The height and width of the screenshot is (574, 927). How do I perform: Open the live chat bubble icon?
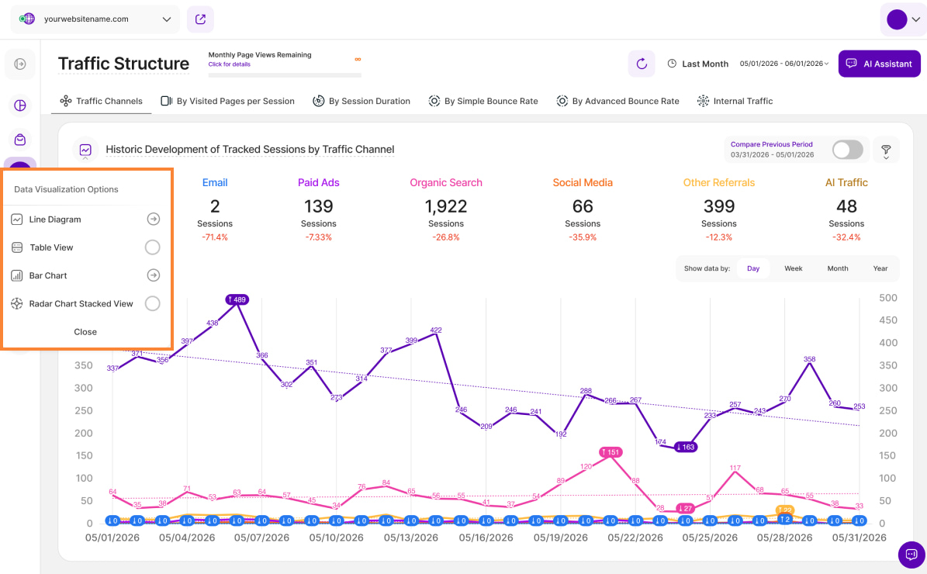click(x=911, y=555)
